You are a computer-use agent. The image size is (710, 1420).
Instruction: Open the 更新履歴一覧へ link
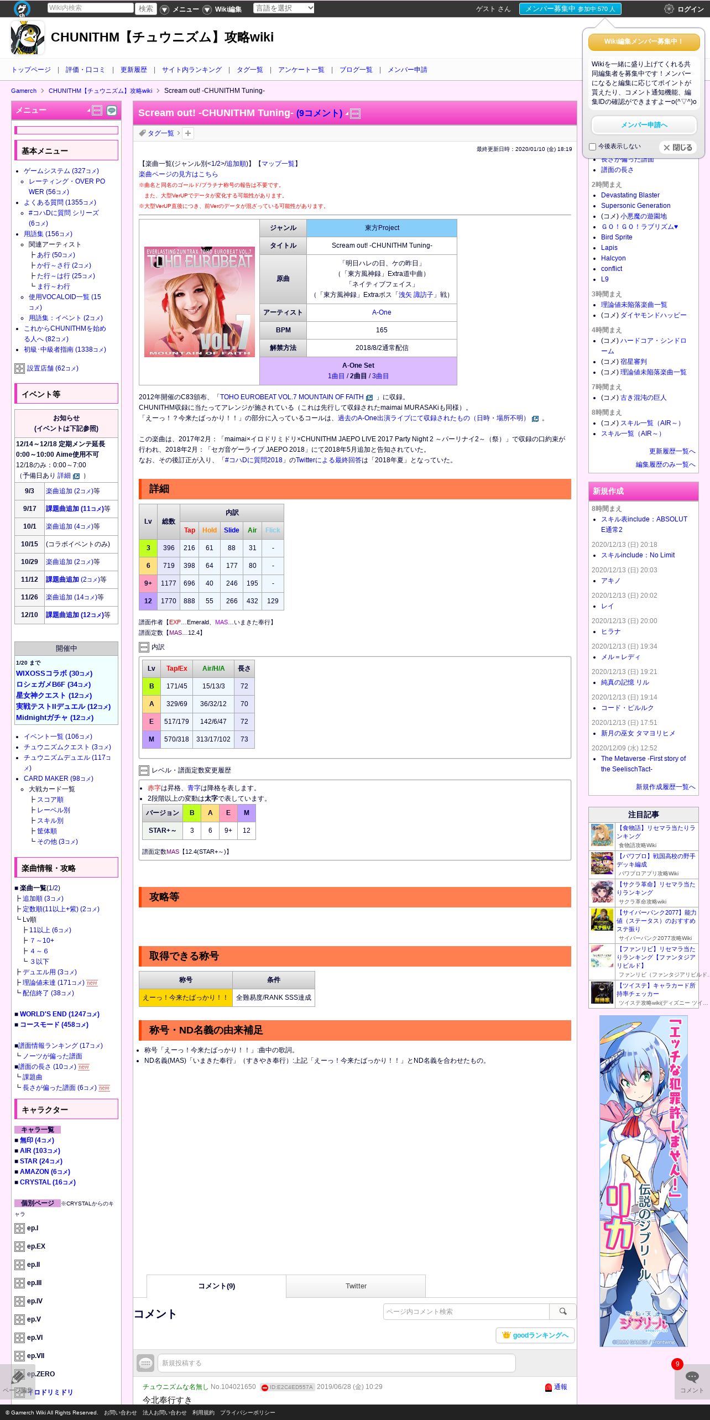click(x=672, y=451)
